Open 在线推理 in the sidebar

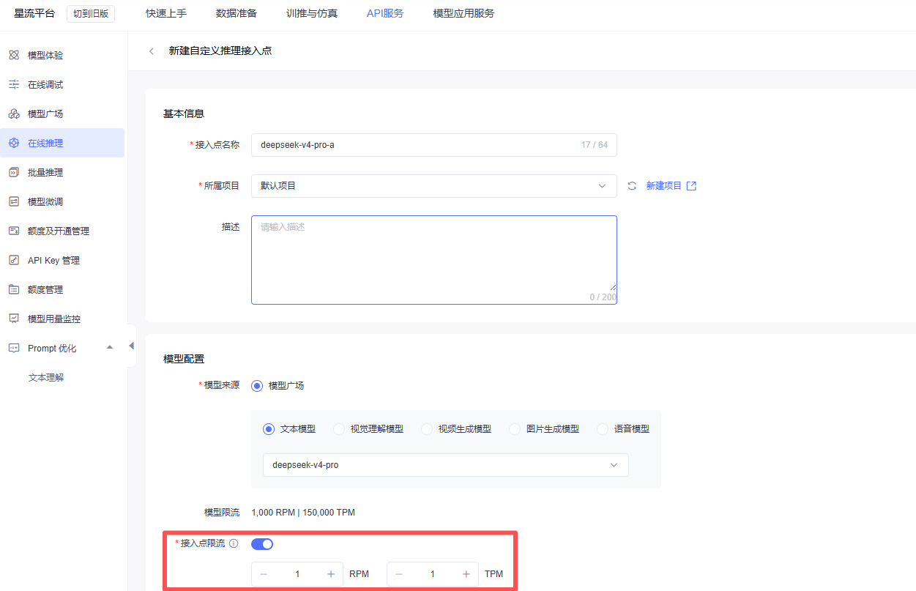pyautogui.click(x=62, y=143)
